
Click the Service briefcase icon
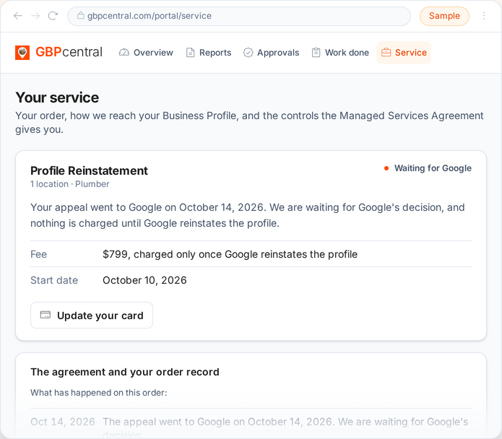click(x=386, y=53)
